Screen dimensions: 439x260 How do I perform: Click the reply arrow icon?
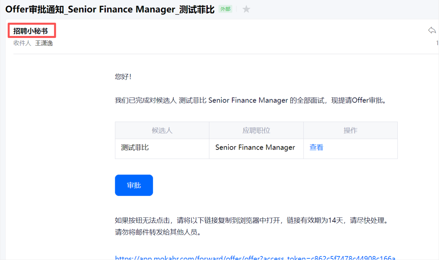coord(432,30)
